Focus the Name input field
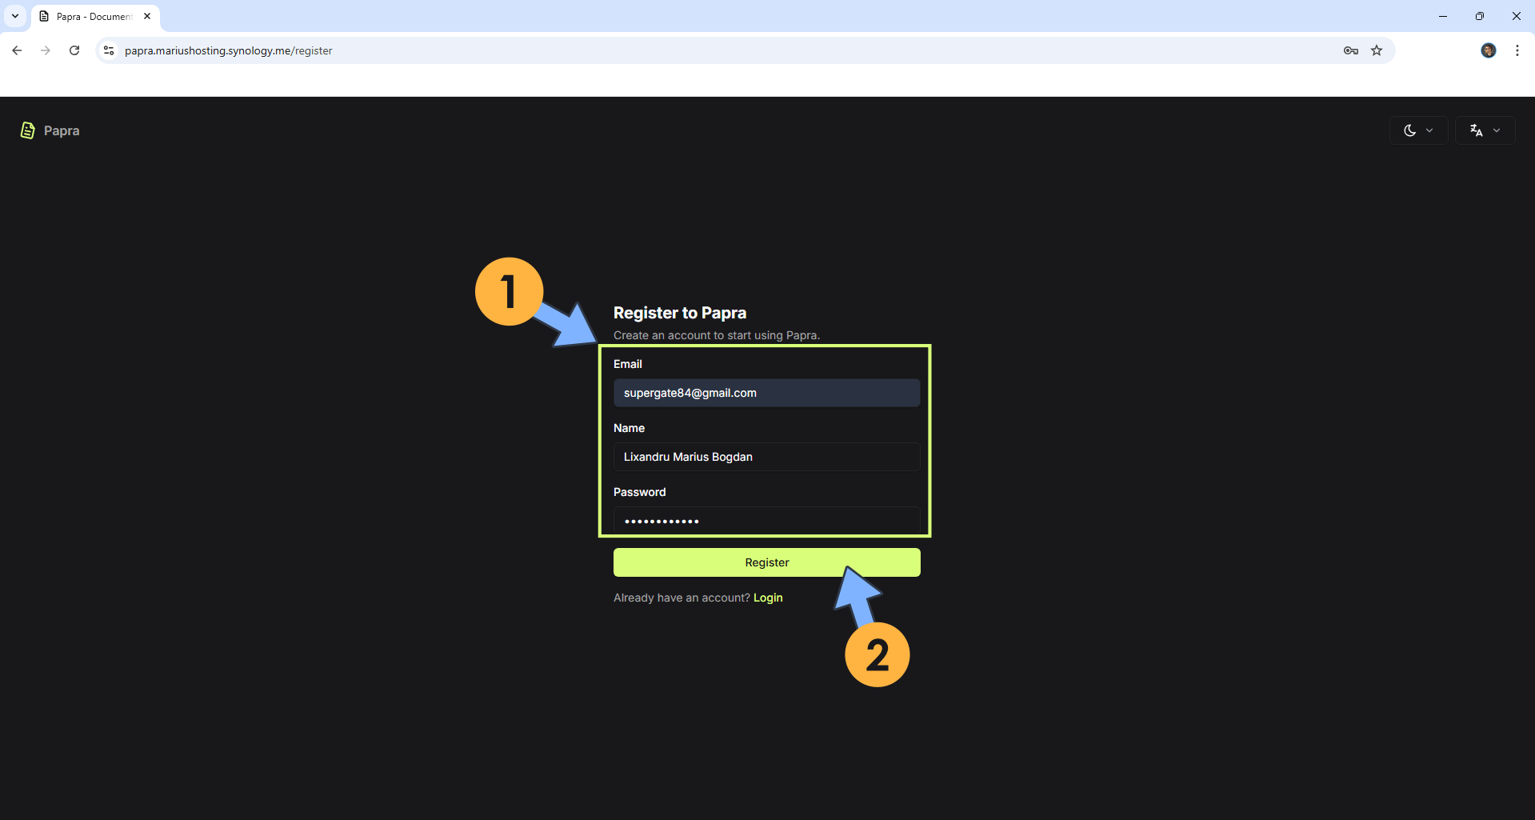This screenshot has height=820, width=1535. [766, 457]
